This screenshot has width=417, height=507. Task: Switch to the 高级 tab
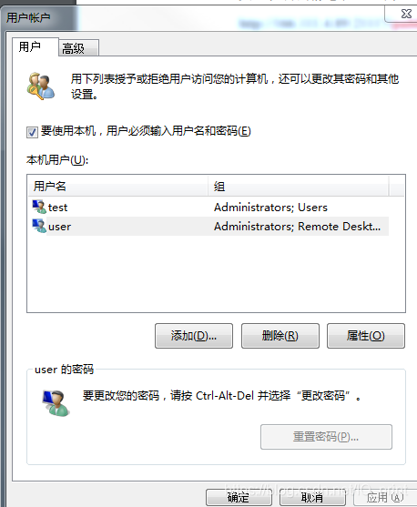coord(78,48)
